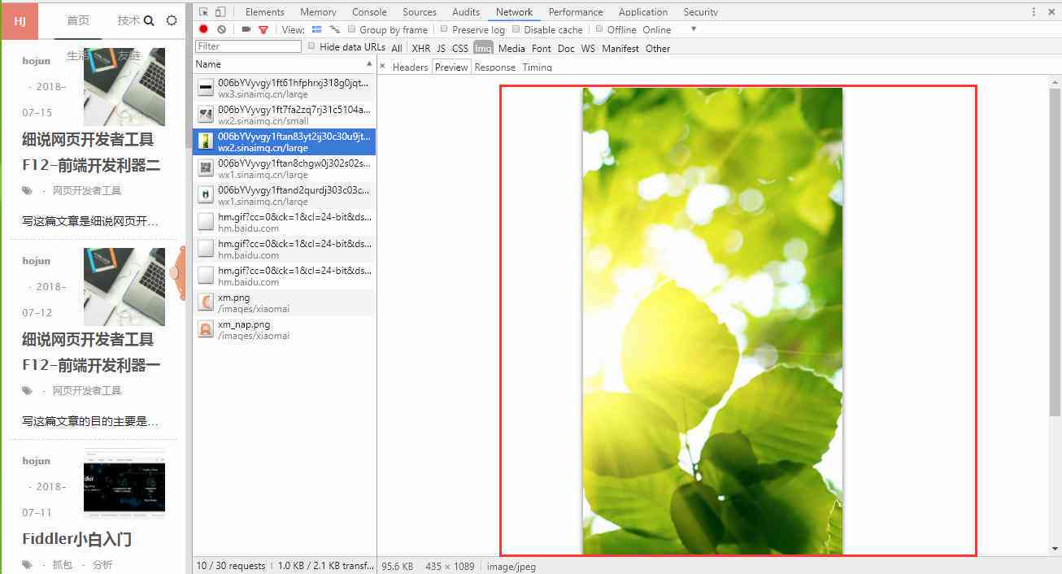This screenshot has width=1062, height=574.
Task: Click the capture screenshots camera icon
Action: coord(246,29)
